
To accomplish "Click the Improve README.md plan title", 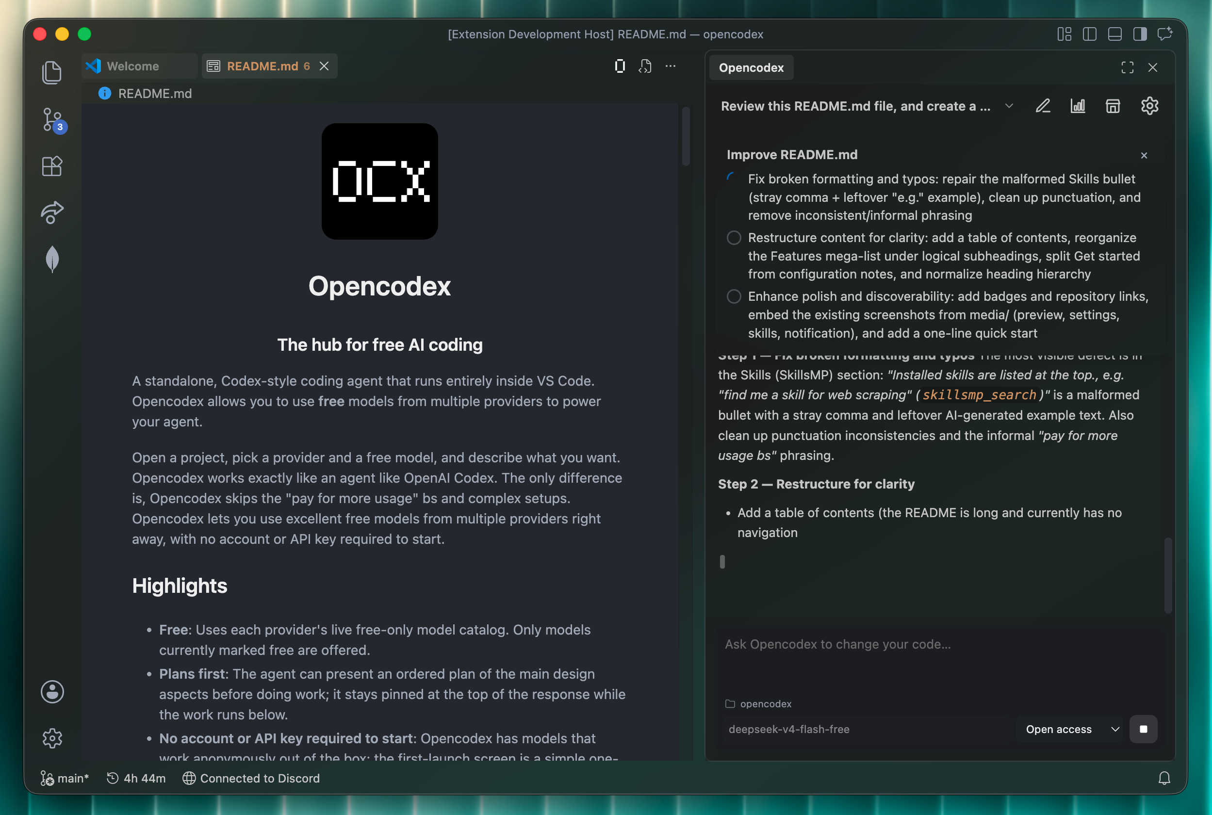I will [792, 155].
